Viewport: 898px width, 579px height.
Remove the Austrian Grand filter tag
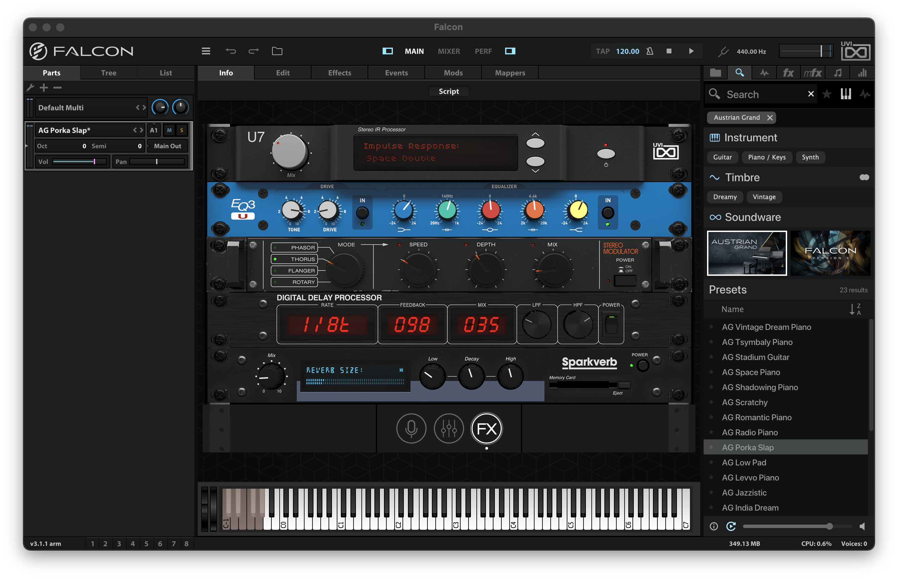(770, 118)
